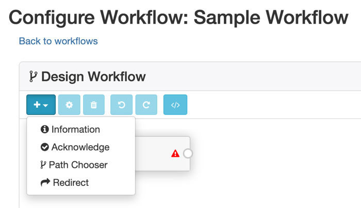The image size is (361, 208).
Task: Redo the workflow change
Action: click(146, 105)
